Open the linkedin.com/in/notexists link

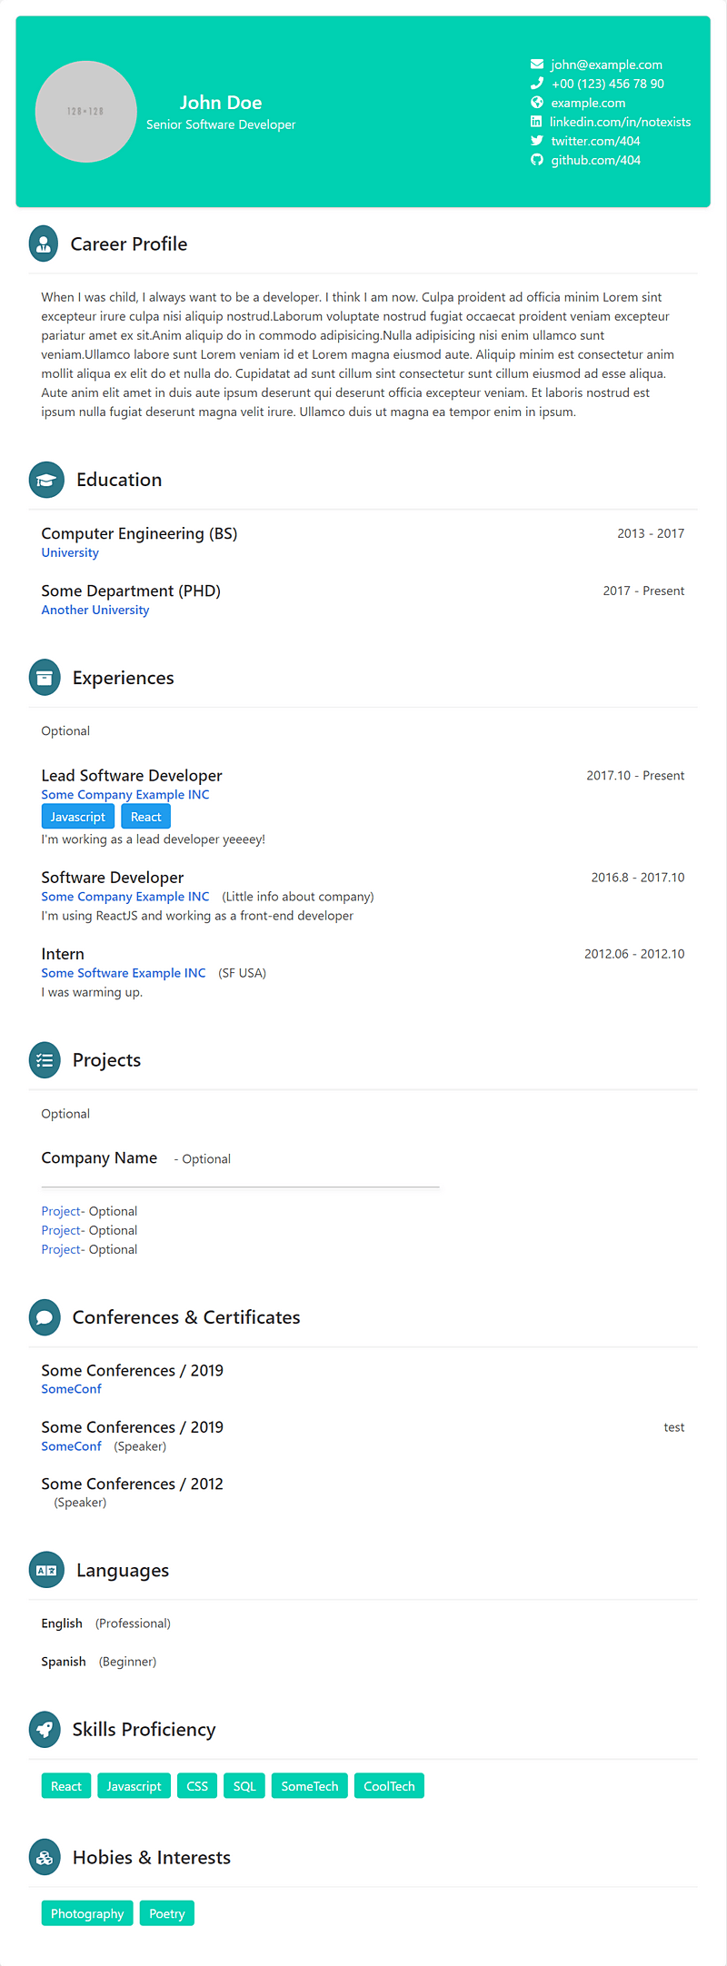[620, 122]
